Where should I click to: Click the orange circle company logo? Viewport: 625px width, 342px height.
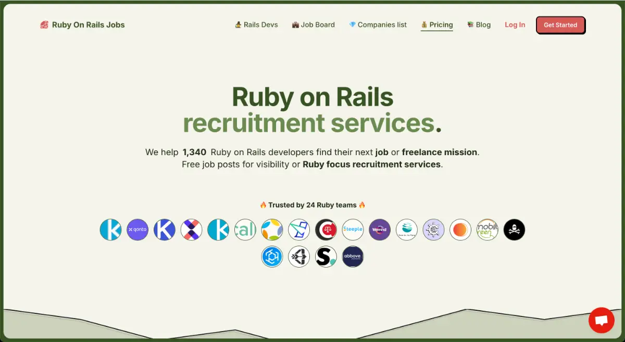[x=460, y=230]
